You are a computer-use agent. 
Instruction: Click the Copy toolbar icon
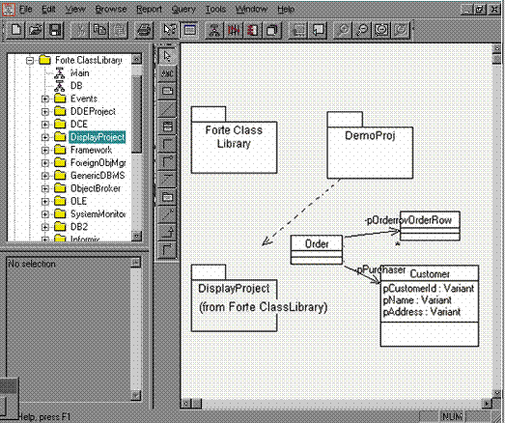99,30
